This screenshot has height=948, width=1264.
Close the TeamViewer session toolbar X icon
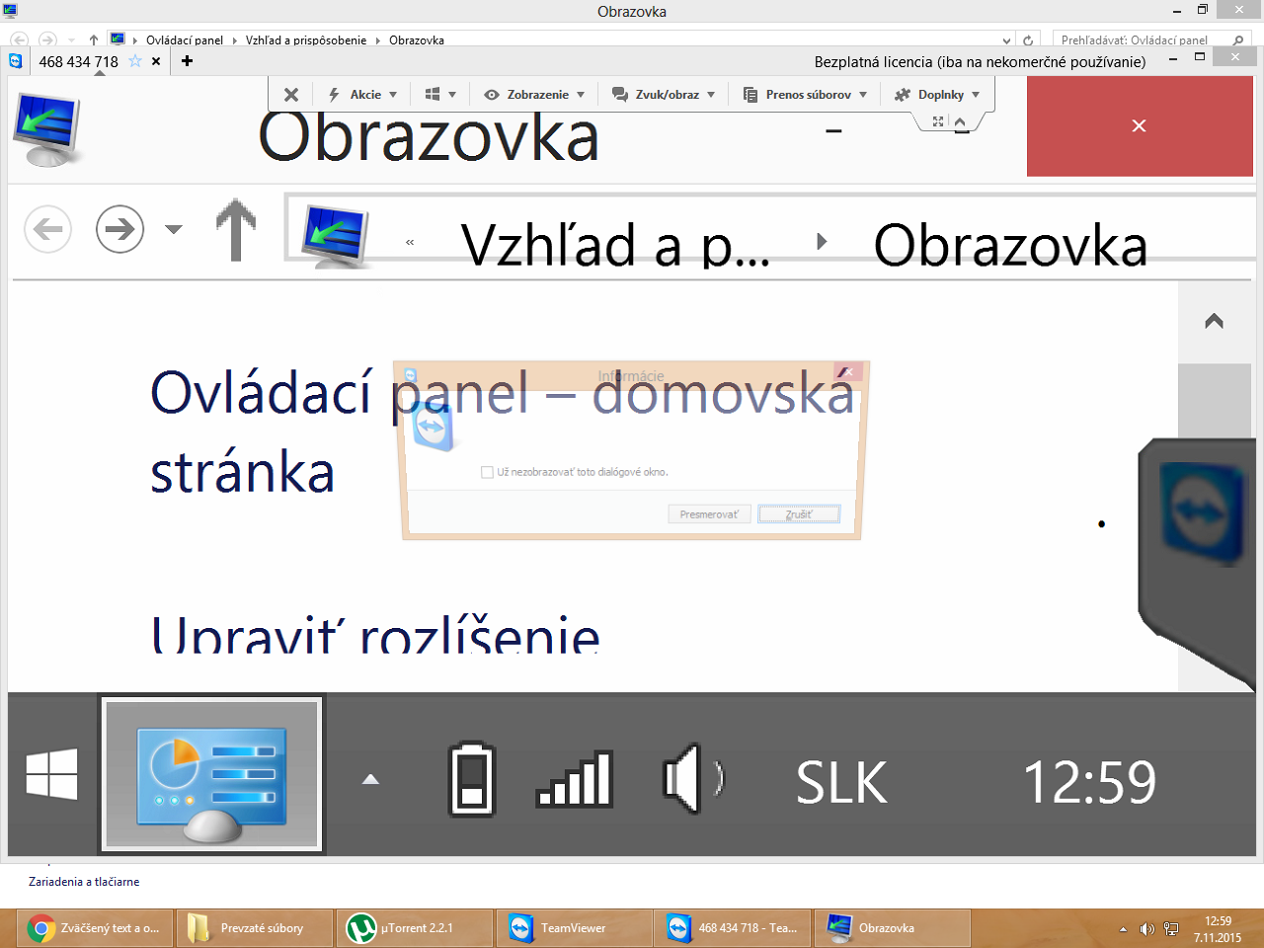[x=291, y=95]
